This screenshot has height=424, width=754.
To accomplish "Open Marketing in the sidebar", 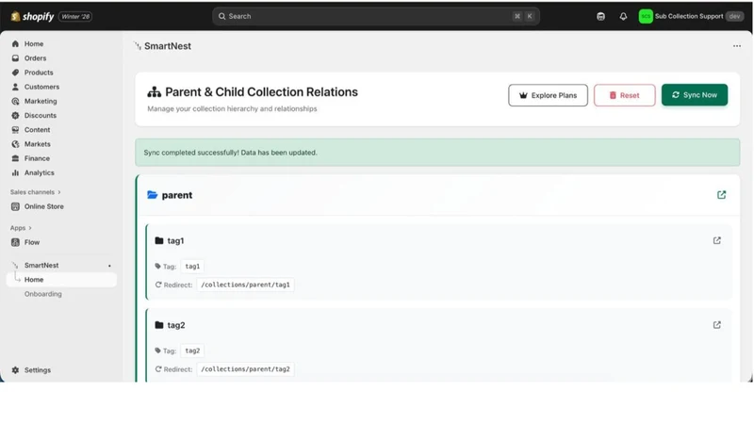I will pos(41,102).
